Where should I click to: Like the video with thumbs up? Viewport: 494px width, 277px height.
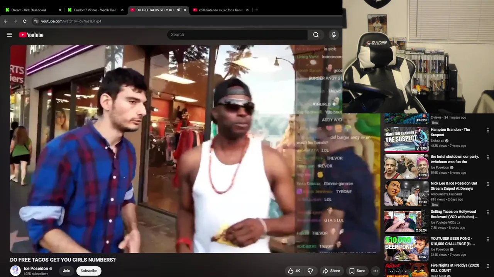pyautogui.click(x=294, y=271)
